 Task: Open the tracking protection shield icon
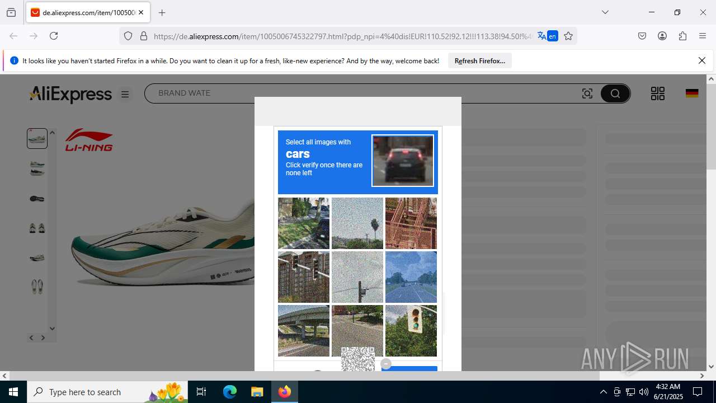128,36
